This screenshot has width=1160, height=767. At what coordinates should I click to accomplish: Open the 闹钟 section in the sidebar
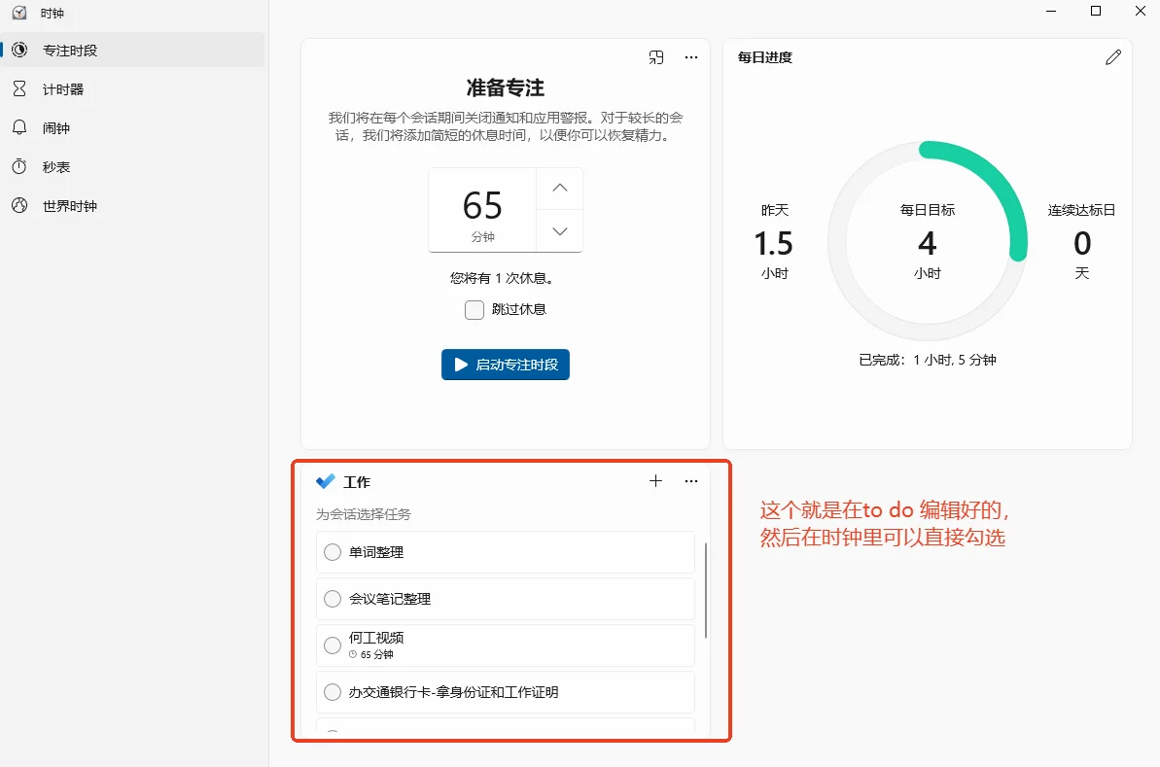58,127
